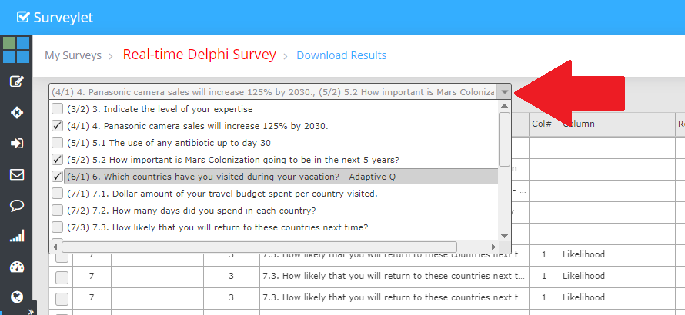This screenshot has height=315, width=685.
Task: Click the edit survey pencil icon
Action: coord(16,81)
